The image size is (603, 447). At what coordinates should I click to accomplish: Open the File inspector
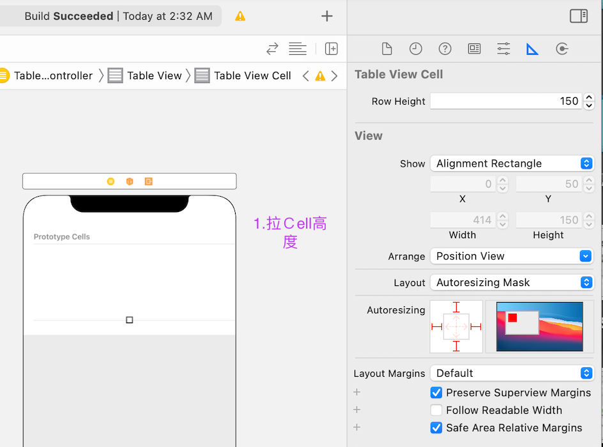387,49
